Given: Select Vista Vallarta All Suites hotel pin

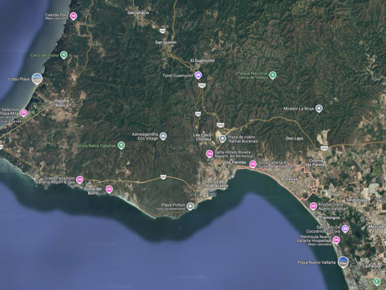Looking at the screenshot, I should [x=253, y=164].
